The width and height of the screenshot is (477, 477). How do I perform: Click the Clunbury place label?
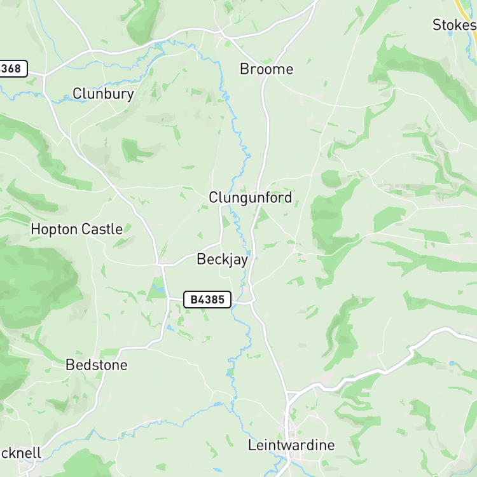click(103, 94)
